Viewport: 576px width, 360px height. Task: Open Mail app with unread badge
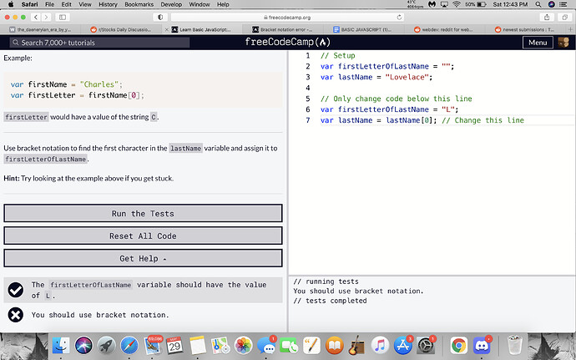[x=152, y=346]
